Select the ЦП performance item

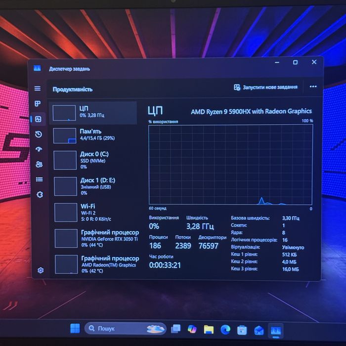[x=93, y=113]
